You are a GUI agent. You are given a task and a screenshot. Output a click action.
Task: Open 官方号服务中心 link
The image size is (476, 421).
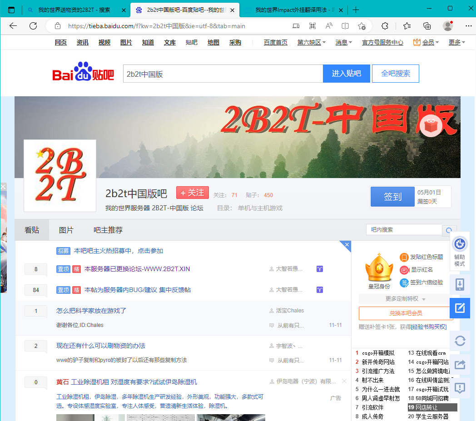pos(382,43)
